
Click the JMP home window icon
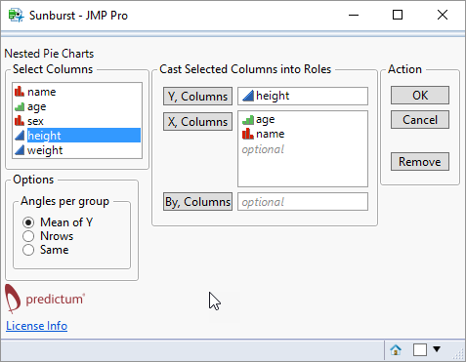396,350
